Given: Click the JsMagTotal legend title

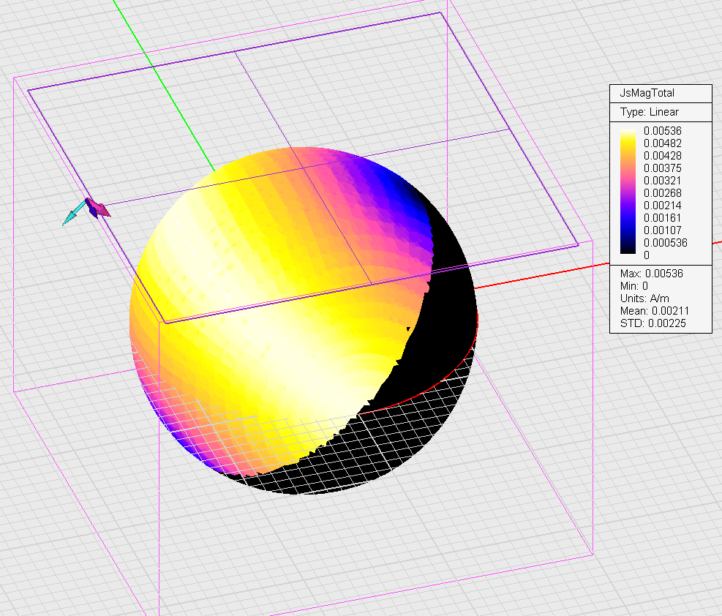Looking at the screenshot, I should pos(647,93).
